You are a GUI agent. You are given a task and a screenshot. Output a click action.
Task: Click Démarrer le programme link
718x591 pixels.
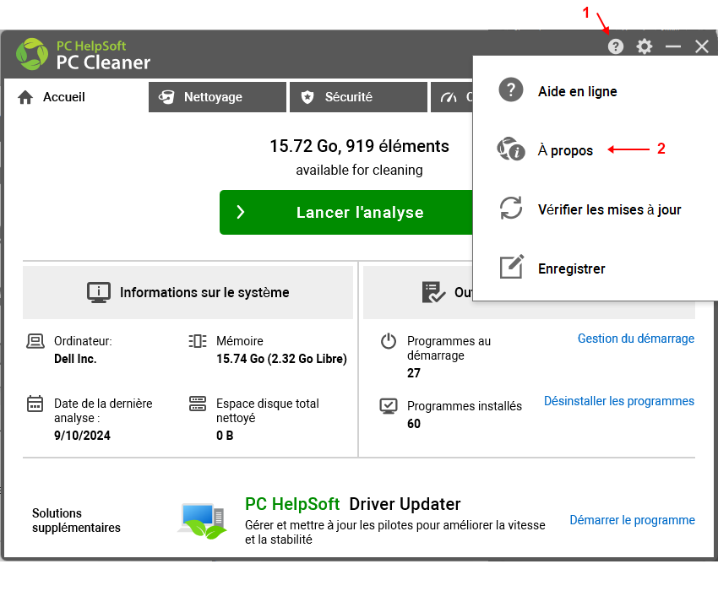click(x=633, y=520)
